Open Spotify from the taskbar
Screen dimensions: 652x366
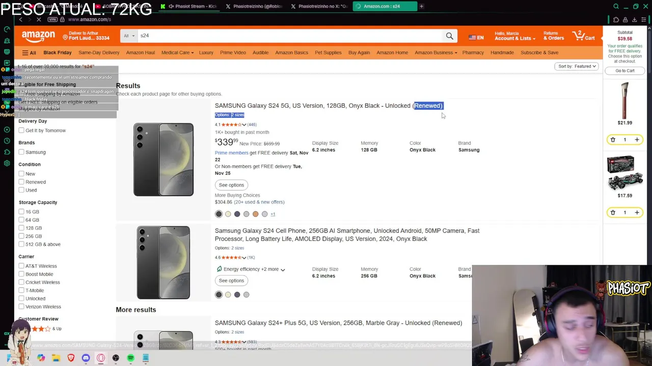pos(130,358)
